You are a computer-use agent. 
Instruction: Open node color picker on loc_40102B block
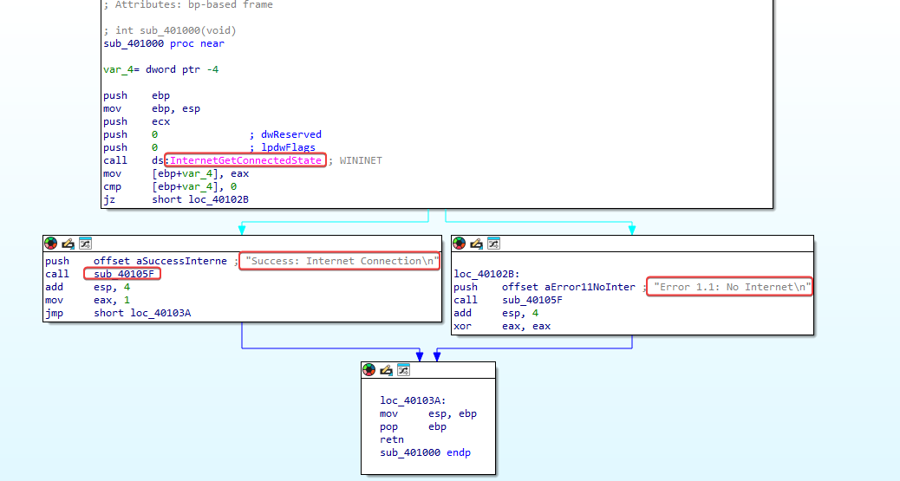pyautogui.click(x=460, y=244)
